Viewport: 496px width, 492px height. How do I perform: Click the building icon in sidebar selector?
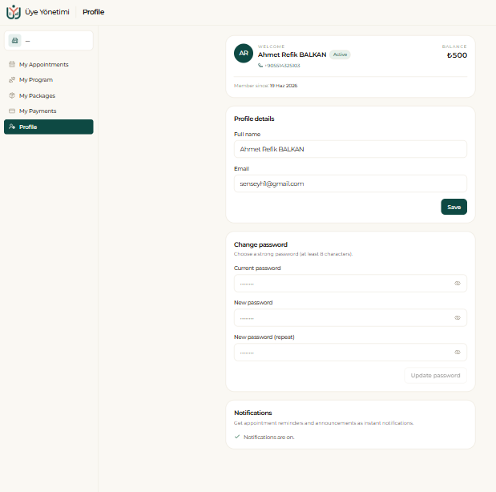click(14, 41)
